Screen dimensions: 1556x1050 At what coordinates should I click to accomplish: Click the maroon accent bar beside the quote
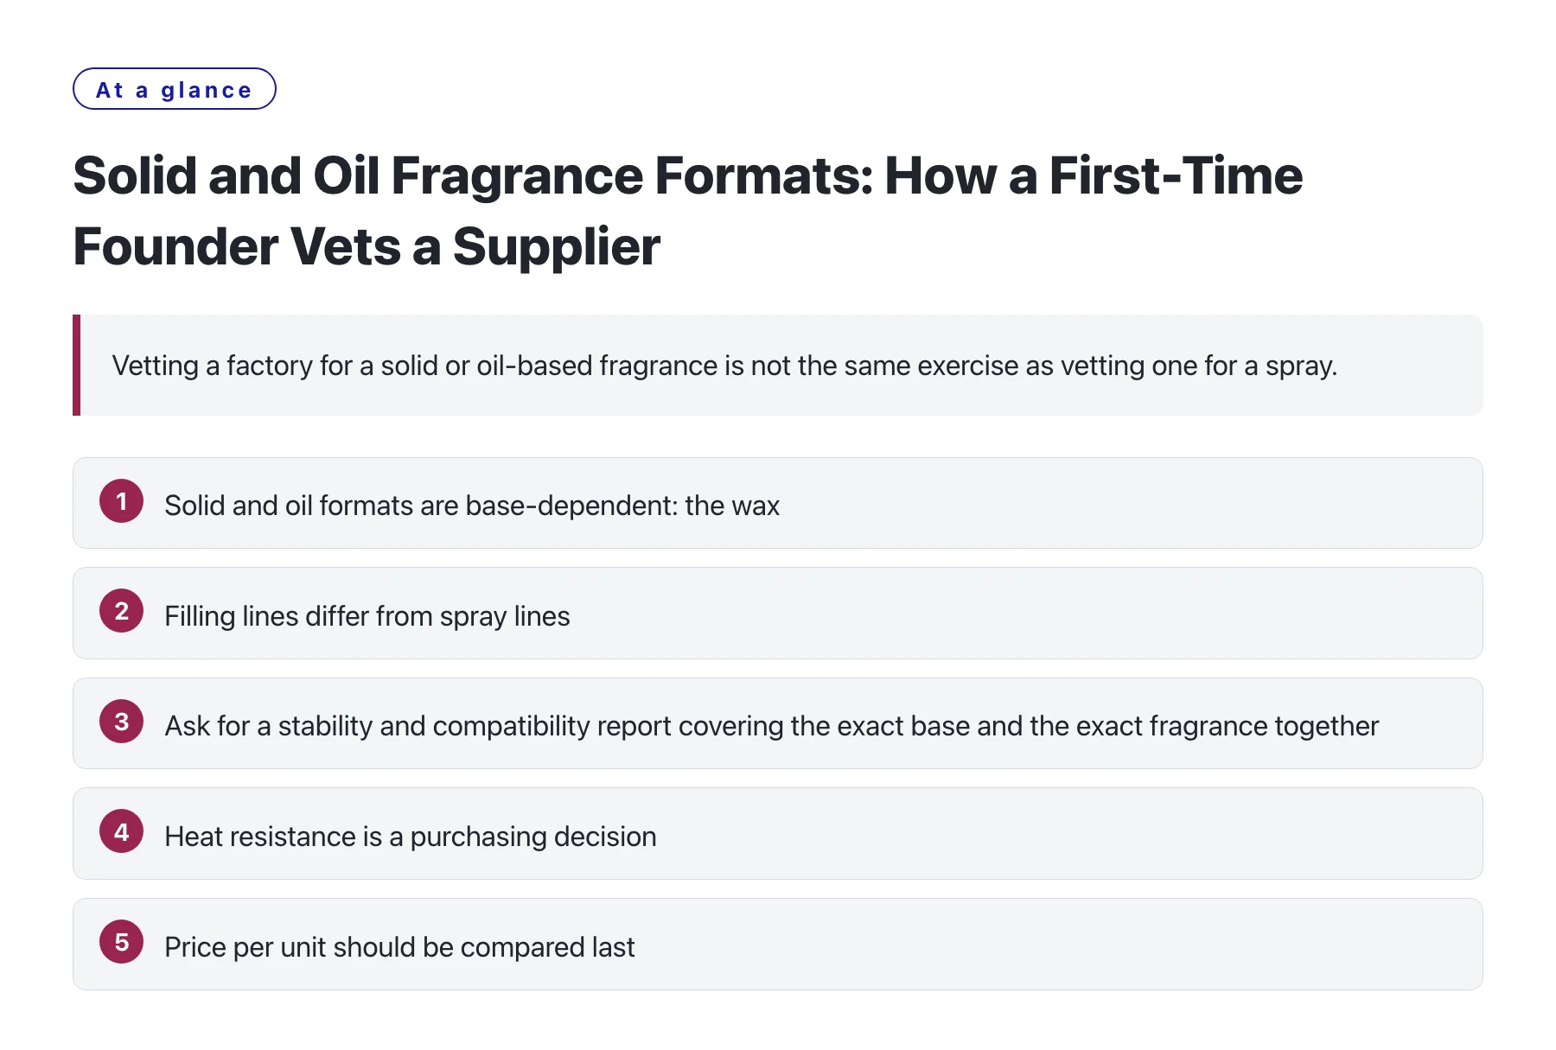76,365
